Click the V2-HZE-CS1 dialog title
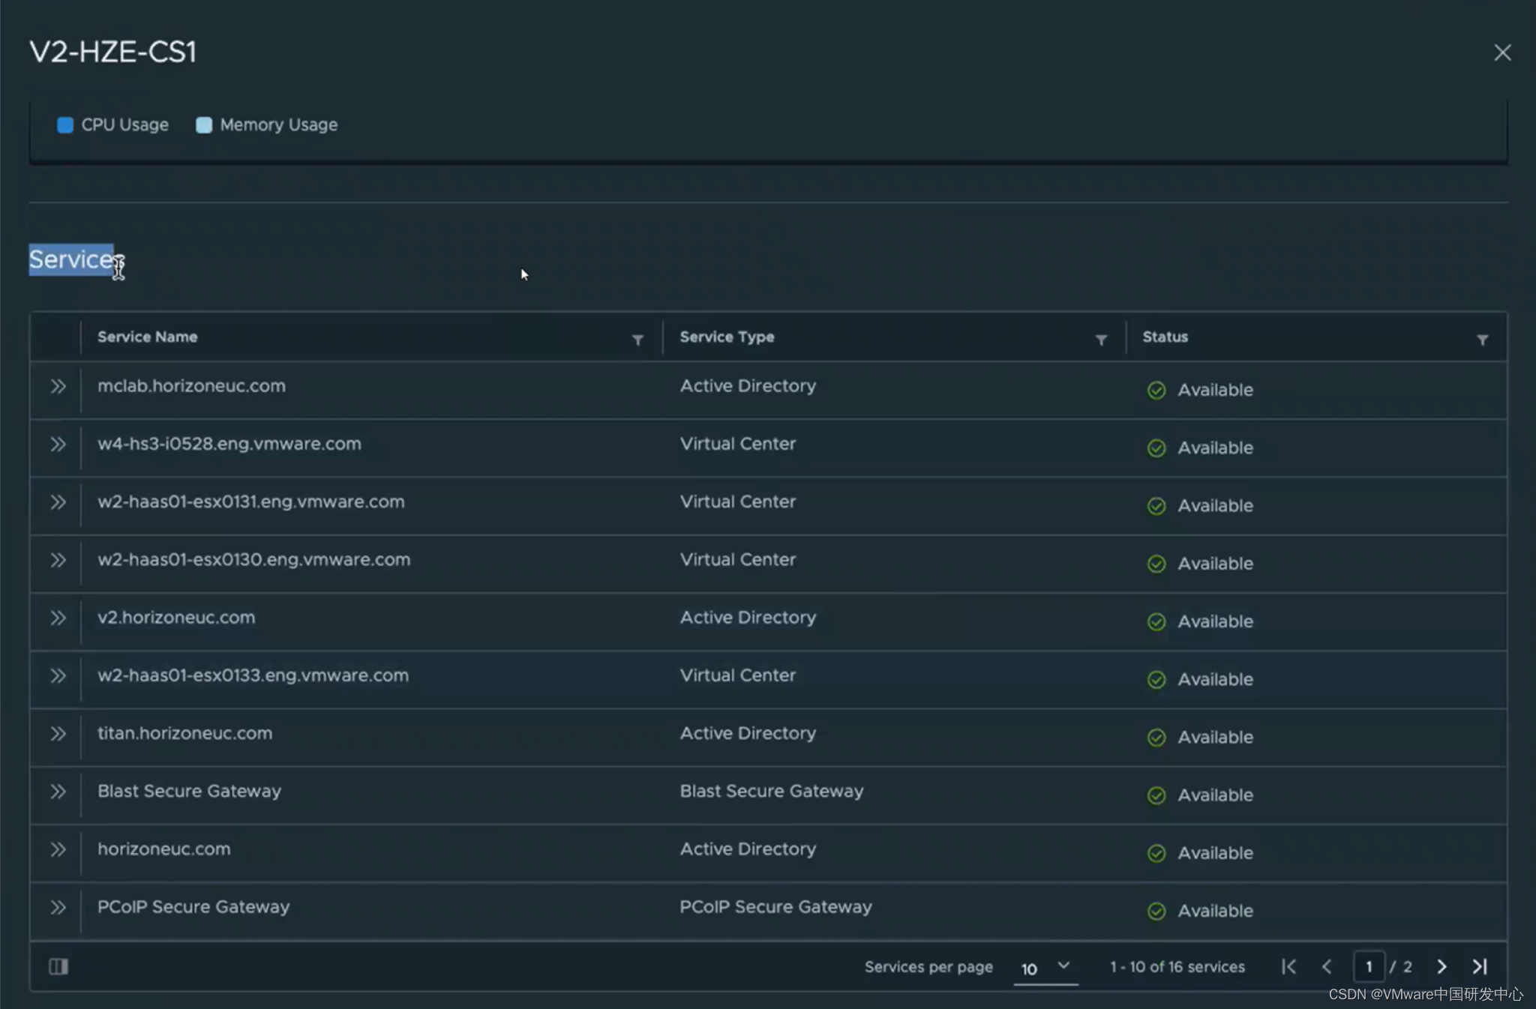The width and height of the screenshot is (1536, 1009). tap(113, 52)
